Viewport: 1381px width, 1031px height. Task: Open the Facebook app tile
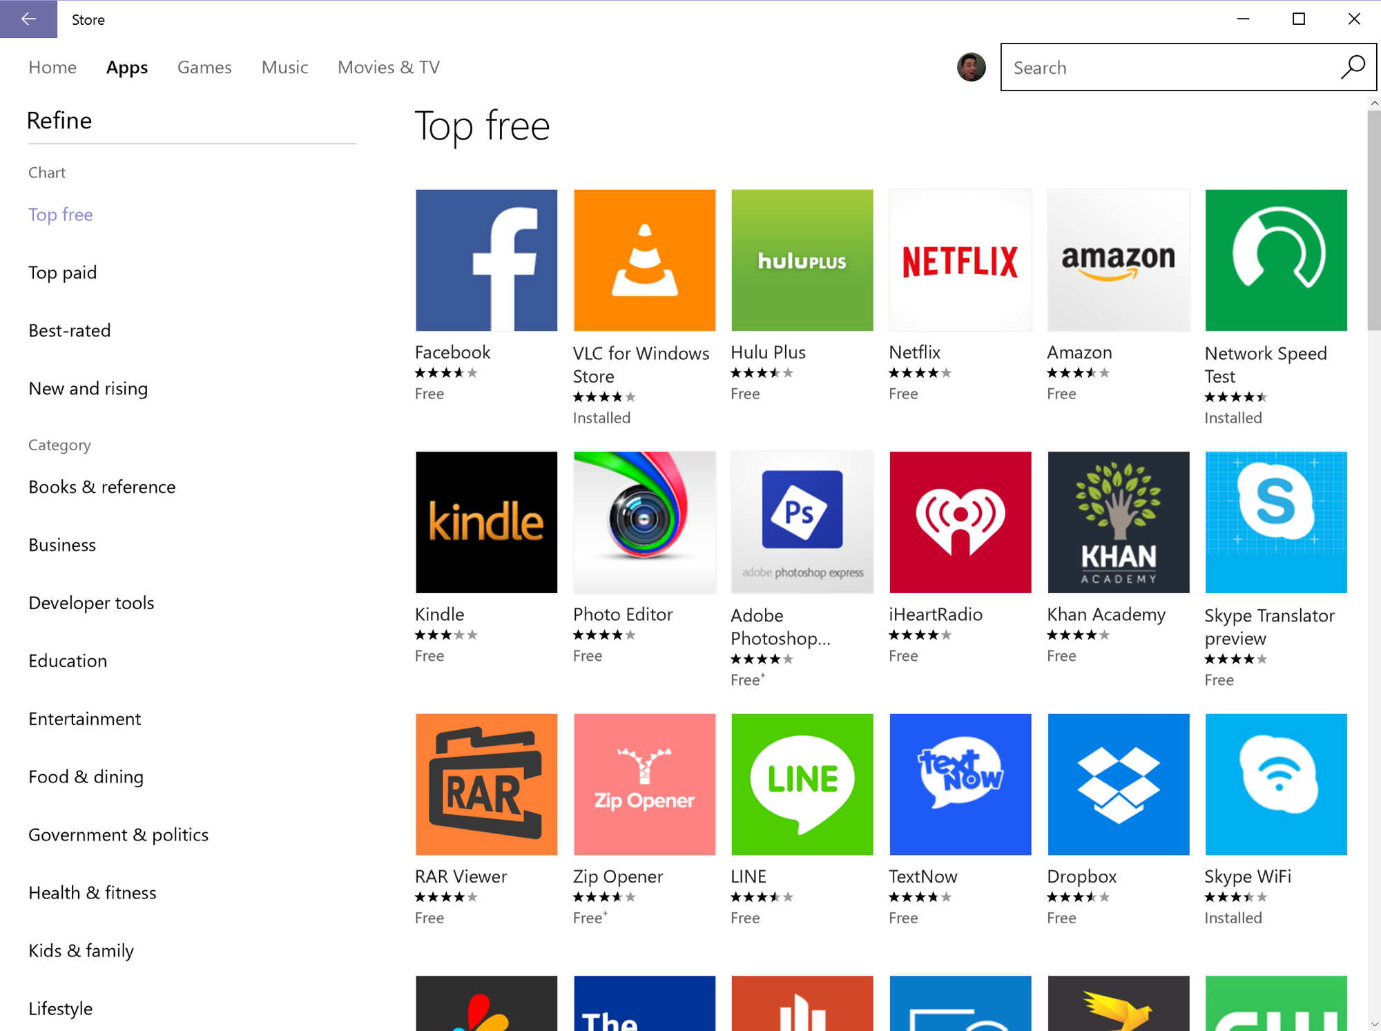[x=486, y=260]
